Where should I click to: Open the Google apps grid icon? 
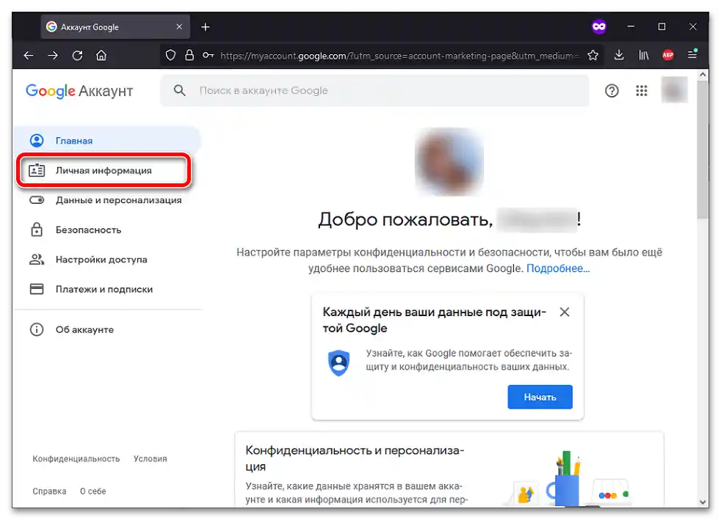pyautogui.click(x=642, y=91)
